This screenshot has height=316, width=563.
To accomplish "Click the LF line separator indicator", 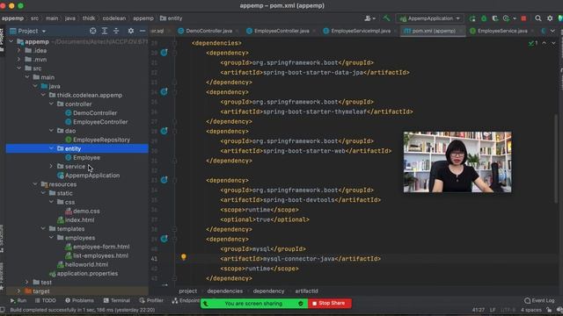I will click(x=493, y=310).
